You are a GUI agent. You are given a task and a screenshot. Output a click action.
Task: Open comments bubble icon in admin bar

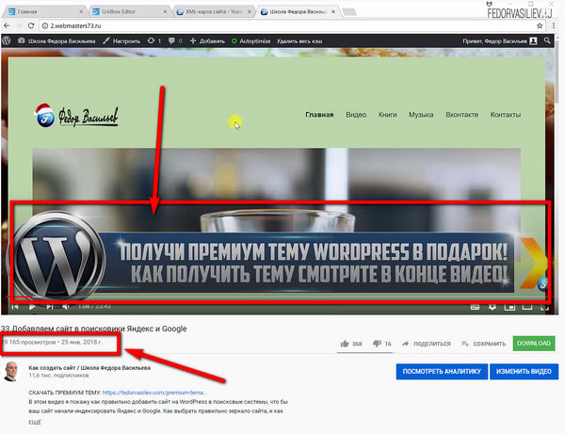(x=172, y=40)
